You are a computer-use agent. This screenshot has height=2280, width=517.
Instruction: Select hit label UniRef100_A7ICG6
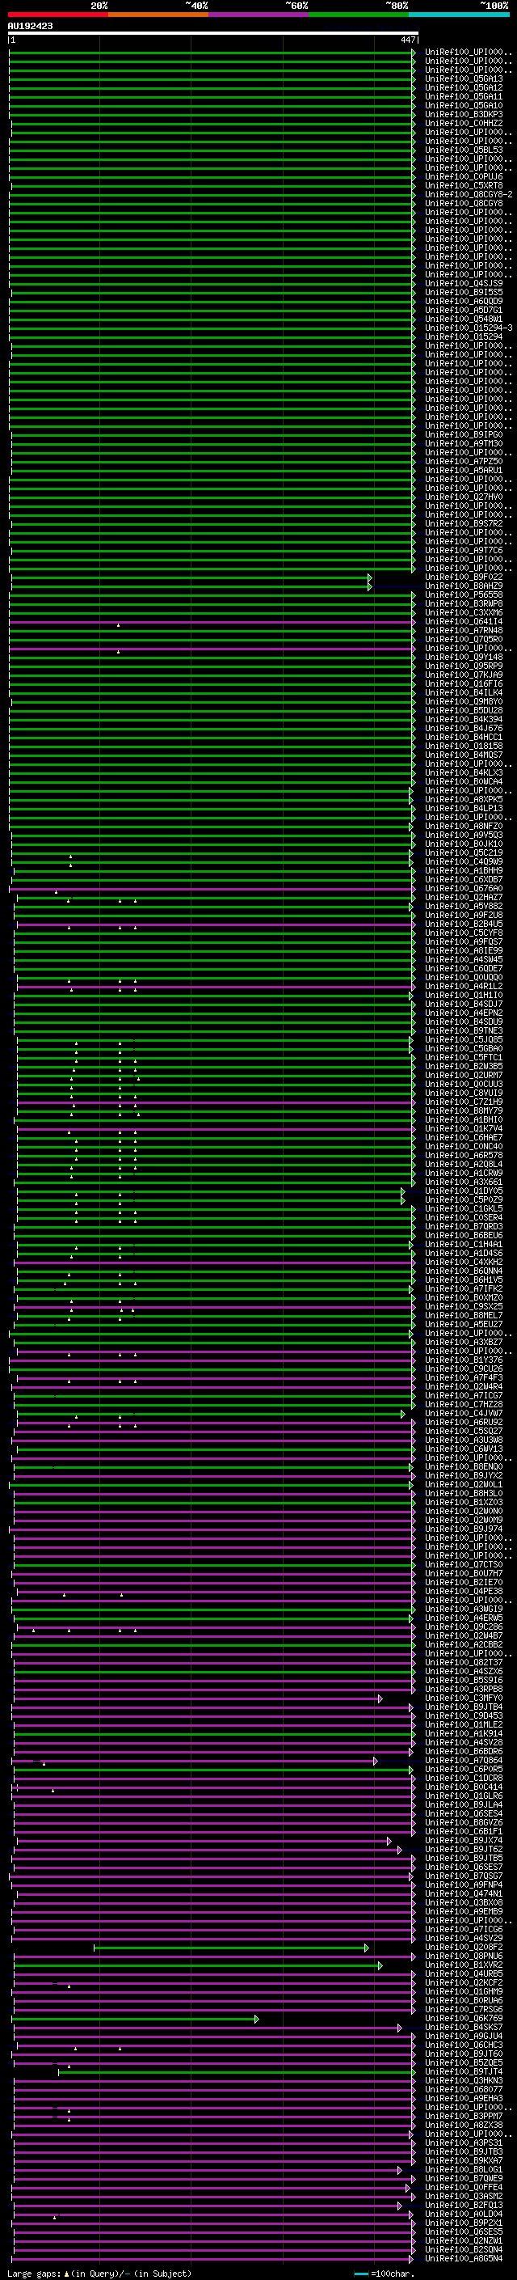coord(464,1930)
